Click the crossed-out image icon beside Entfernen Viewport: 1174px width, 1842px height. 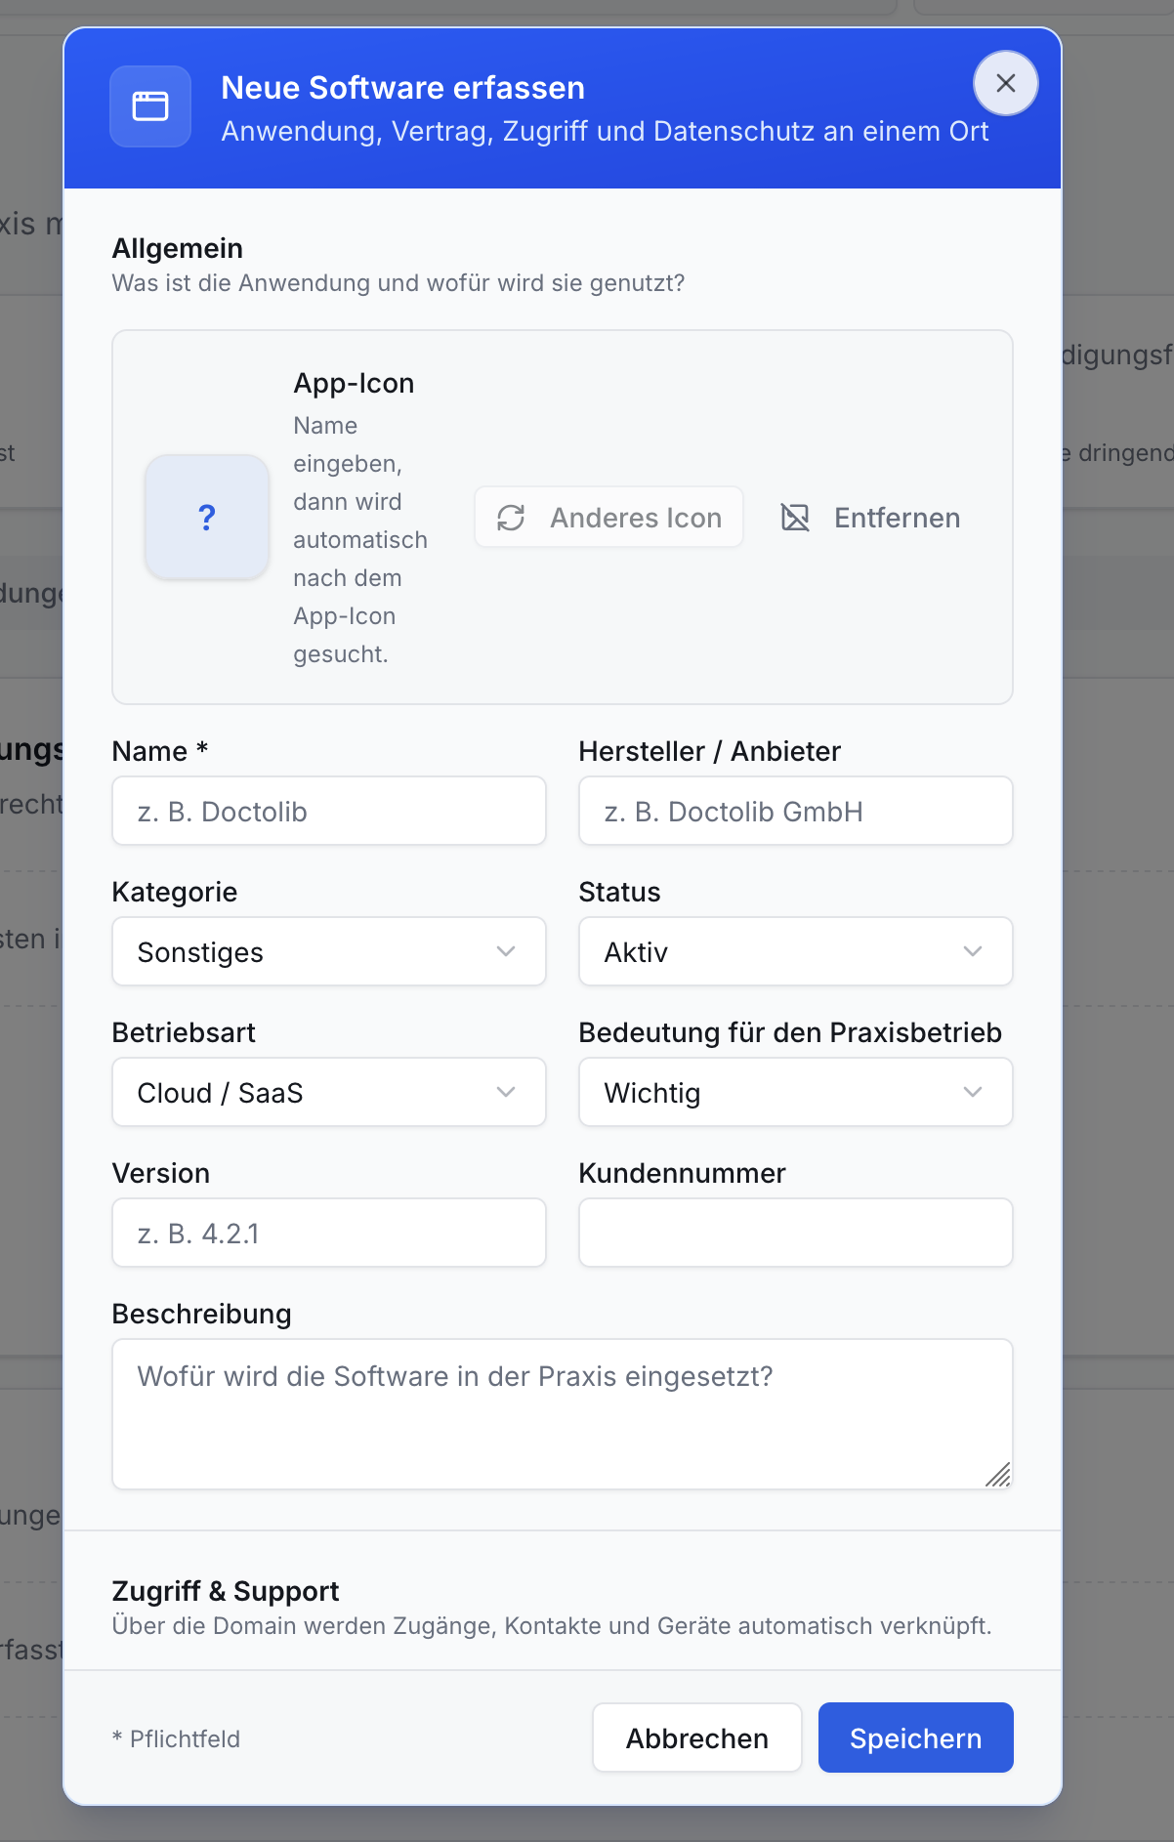[795, 518]
